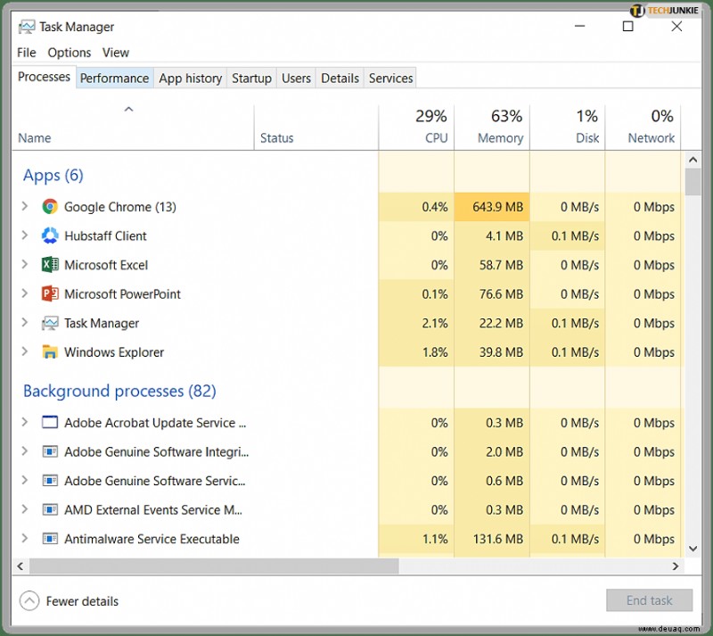Viewport: 713px width, 636px height.
Task: Open the View menu
Action: 116,53
